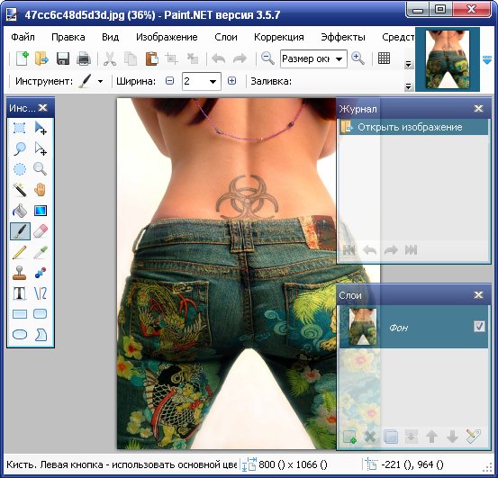
Task: Open the Коррекция menu
Action: [x=279, y=37]
